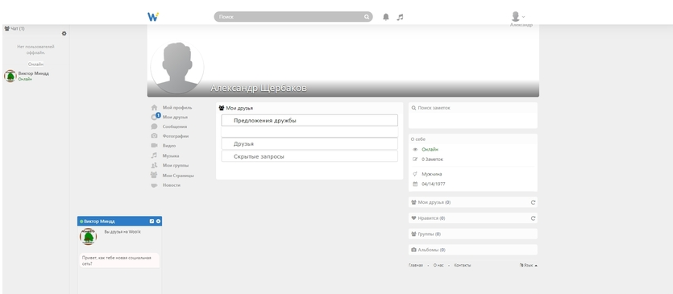Open Мои Страницы in left menu
673x294 pixels.
coord(178,176)
